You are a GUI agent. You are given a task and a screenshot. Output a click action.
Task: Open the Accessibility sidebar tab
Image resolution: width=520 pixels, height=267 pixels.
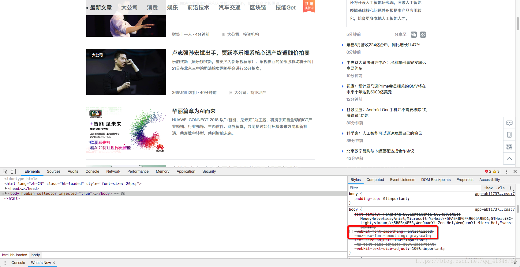pos(489,180)
